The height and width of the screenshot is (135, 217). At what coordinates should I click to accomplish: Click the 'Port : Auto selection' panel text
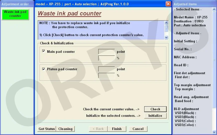[x=190, y=25]
